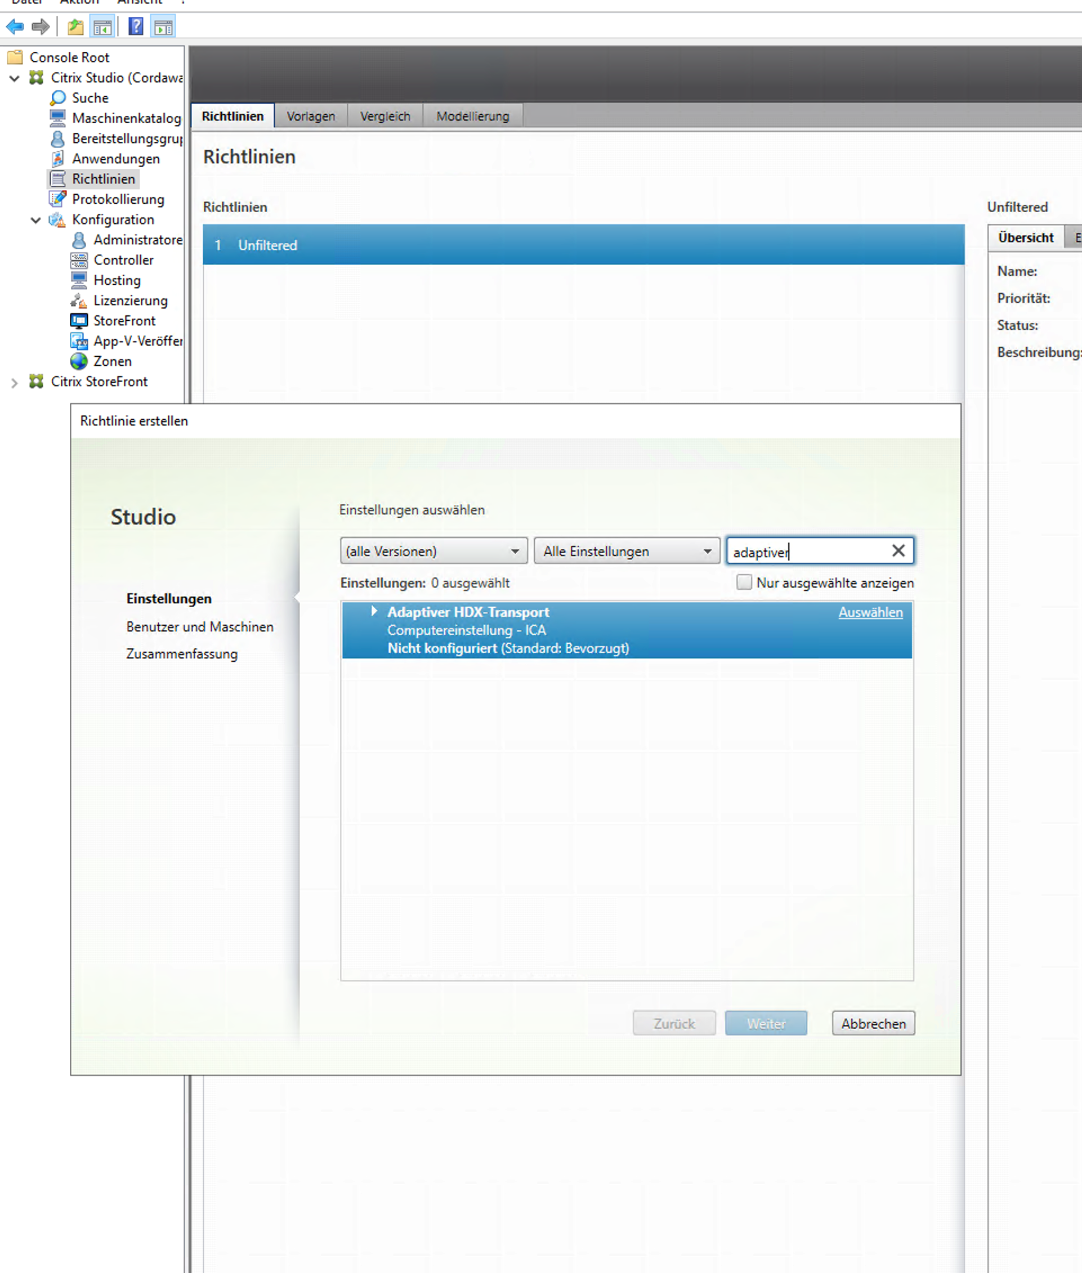1082x1273 pixels.
Task: Click the blue Help question mark icon
Action: tap(136, 26)
